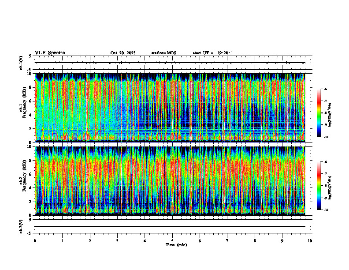This screenshot has width=349, height=270.
Task: Click the "-6" label on ch.1 colorbar
Action: (325, 89)
